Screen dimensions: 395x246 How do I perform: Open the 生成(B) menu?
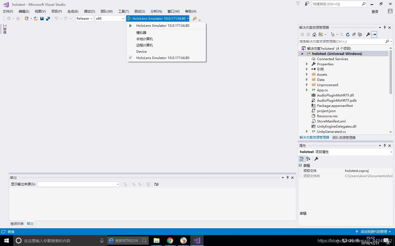pos(73,11)
